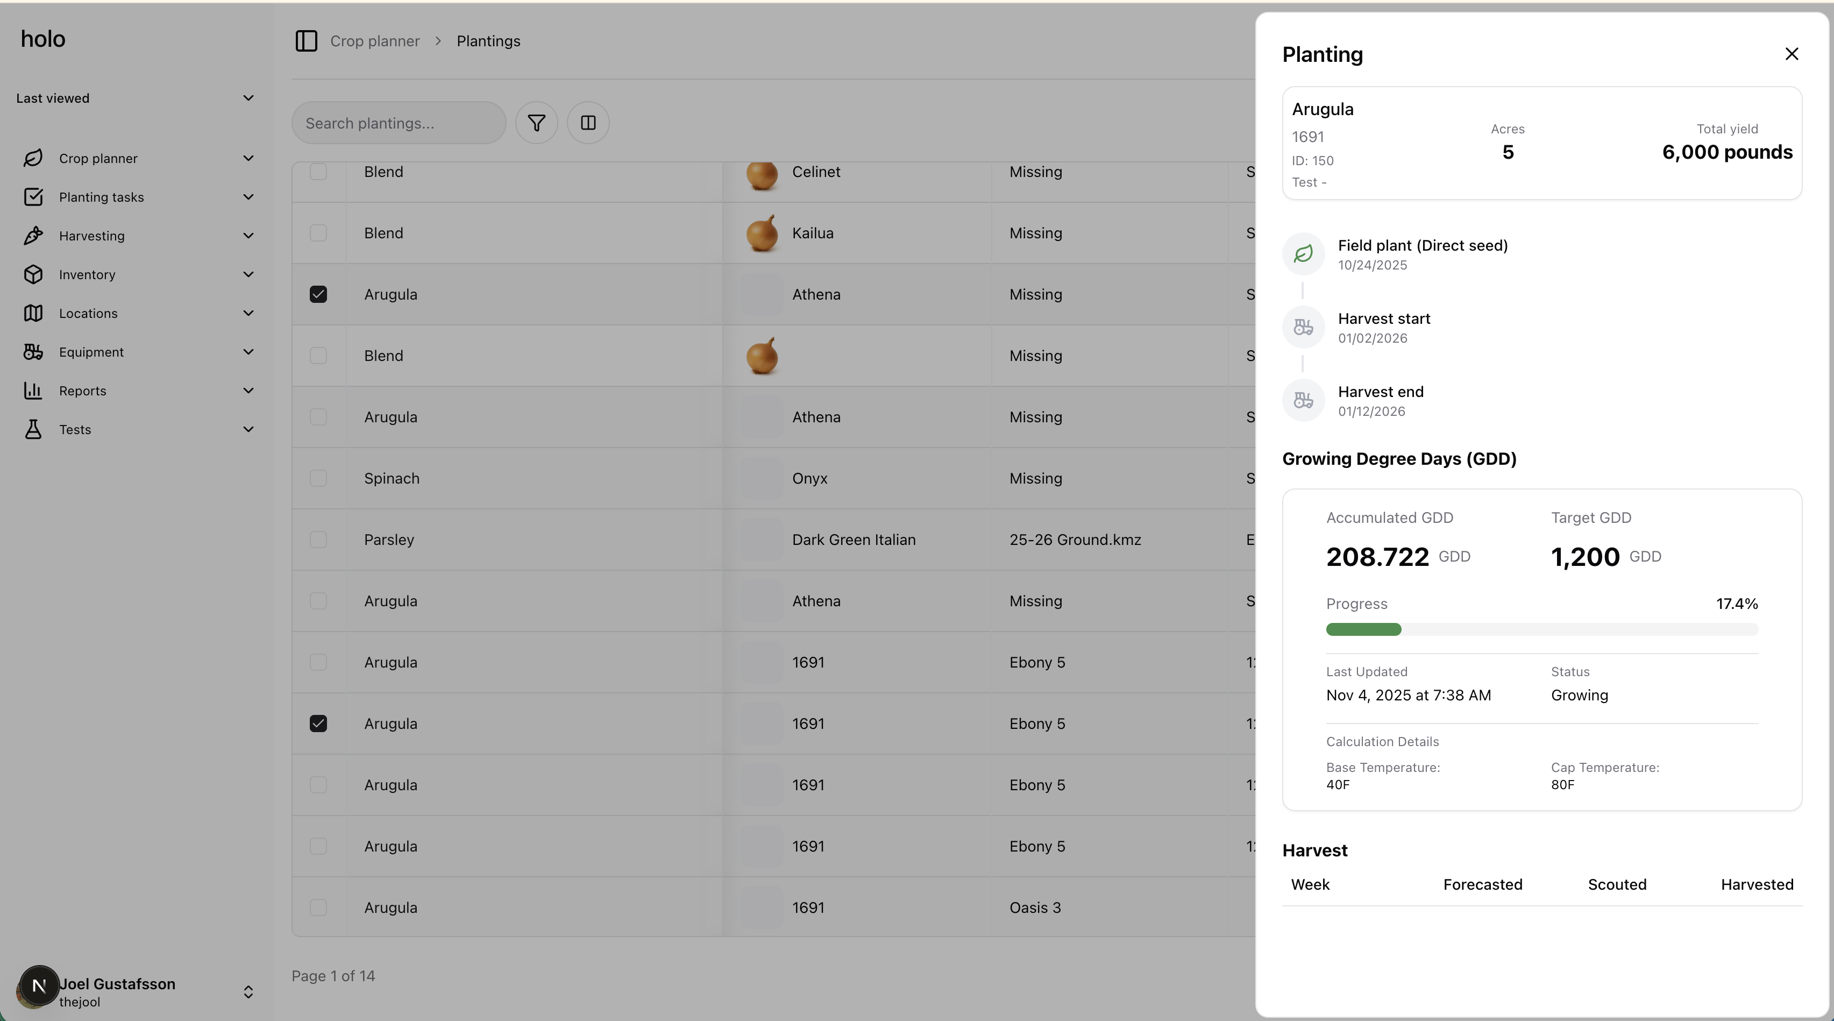
Task: Click the Harvesting carrot icon
Action: (x=33, y=236)
